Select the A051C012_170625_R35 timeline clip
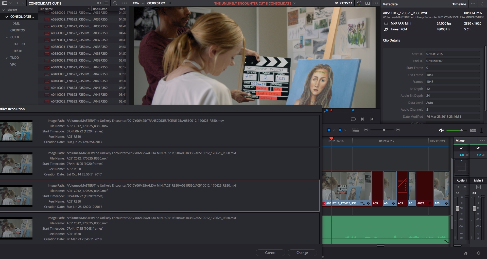Image resolution: width=487 pixels, height=259 pixels. coord(347,189)
